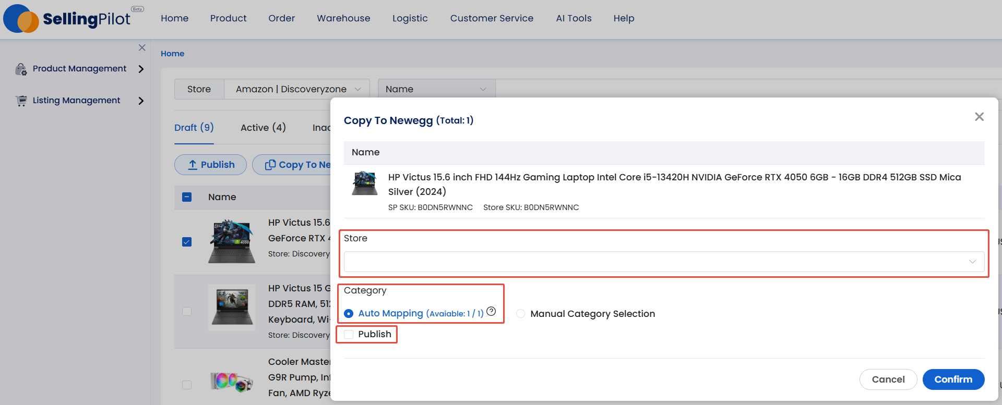Click the Auto Mapping help question icon
Screen dimensions: 1002x405
(x=491, y=311)
